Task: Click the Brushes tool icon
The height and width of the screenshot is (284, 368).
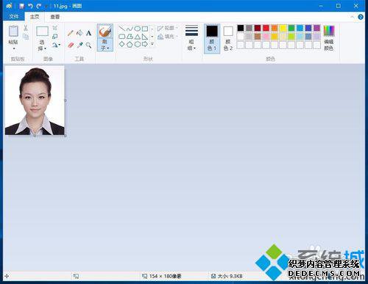Action: click(x=105, y=32)
